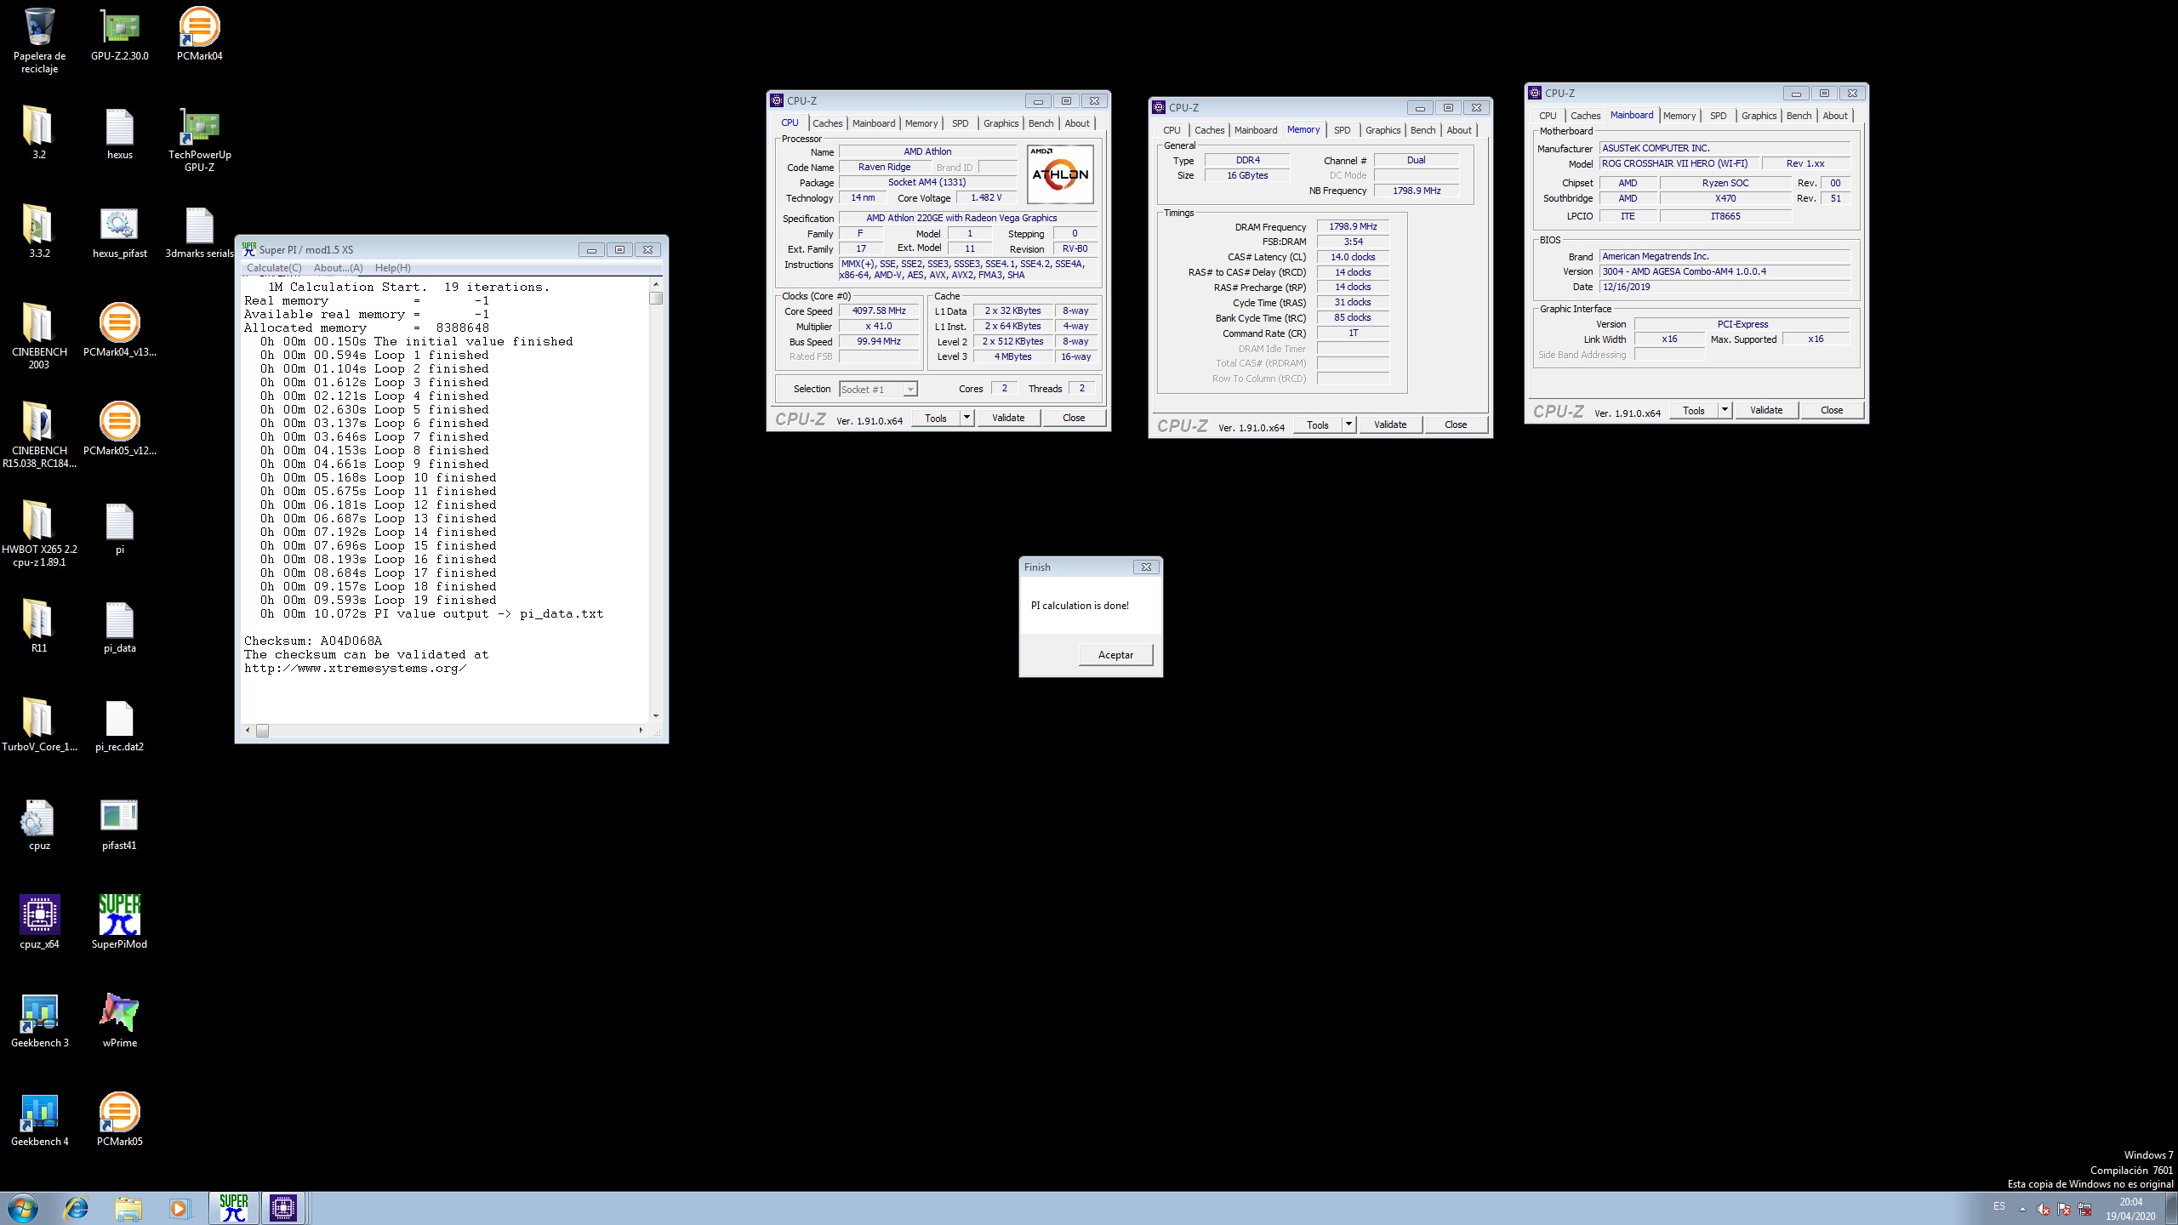
Task: Open the 3.3.2 folder icon
Action: pos(39,232)
